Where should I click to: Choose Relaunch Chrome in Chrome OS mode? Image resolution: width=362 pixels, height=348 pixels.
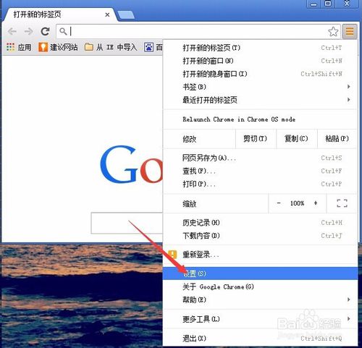pyautogui.click(x=260, y=119)
